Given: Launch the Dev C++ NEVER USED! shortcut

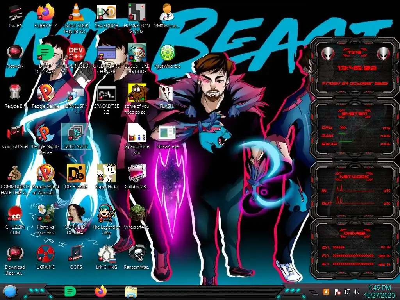Looking at the screenshot, I should pyautogui.click(x=76, y=56).
